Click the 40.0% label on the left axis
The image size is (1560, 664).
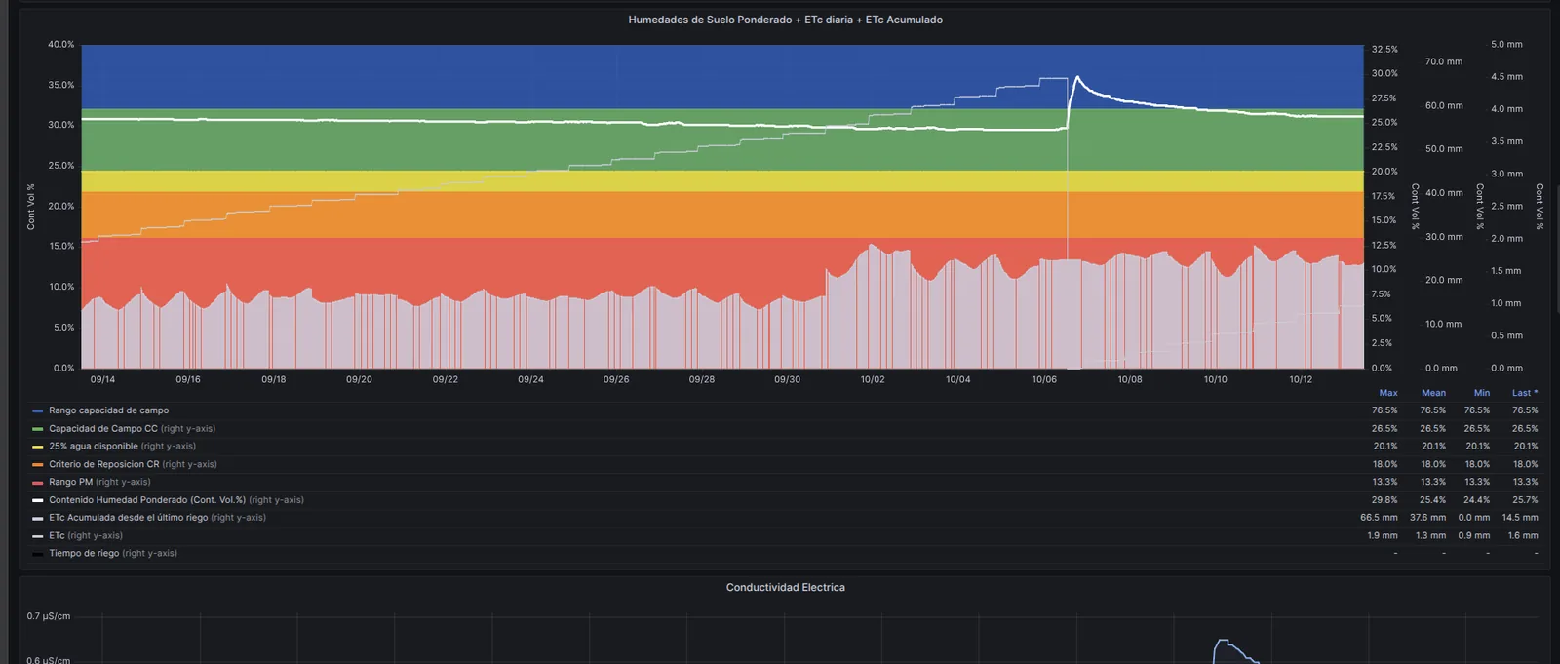[x=61, y=45]
